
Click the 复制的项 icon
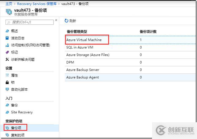click(7, 135)
